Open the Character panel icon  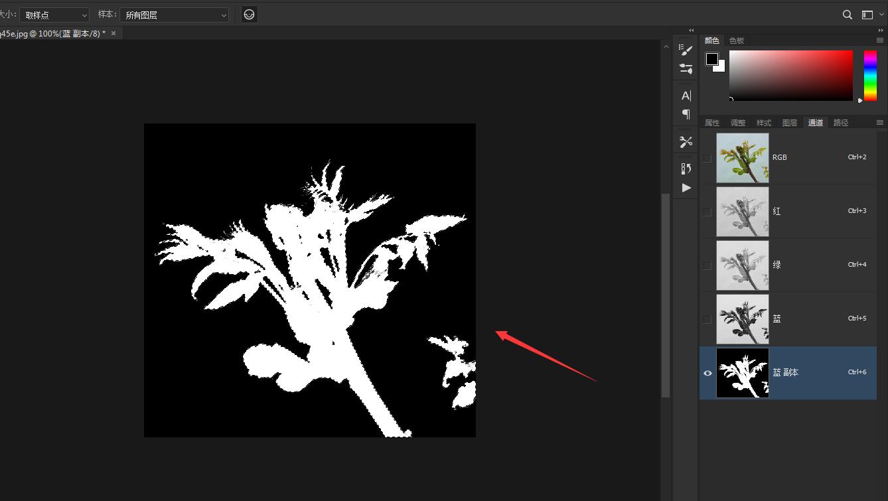(686, 96)
